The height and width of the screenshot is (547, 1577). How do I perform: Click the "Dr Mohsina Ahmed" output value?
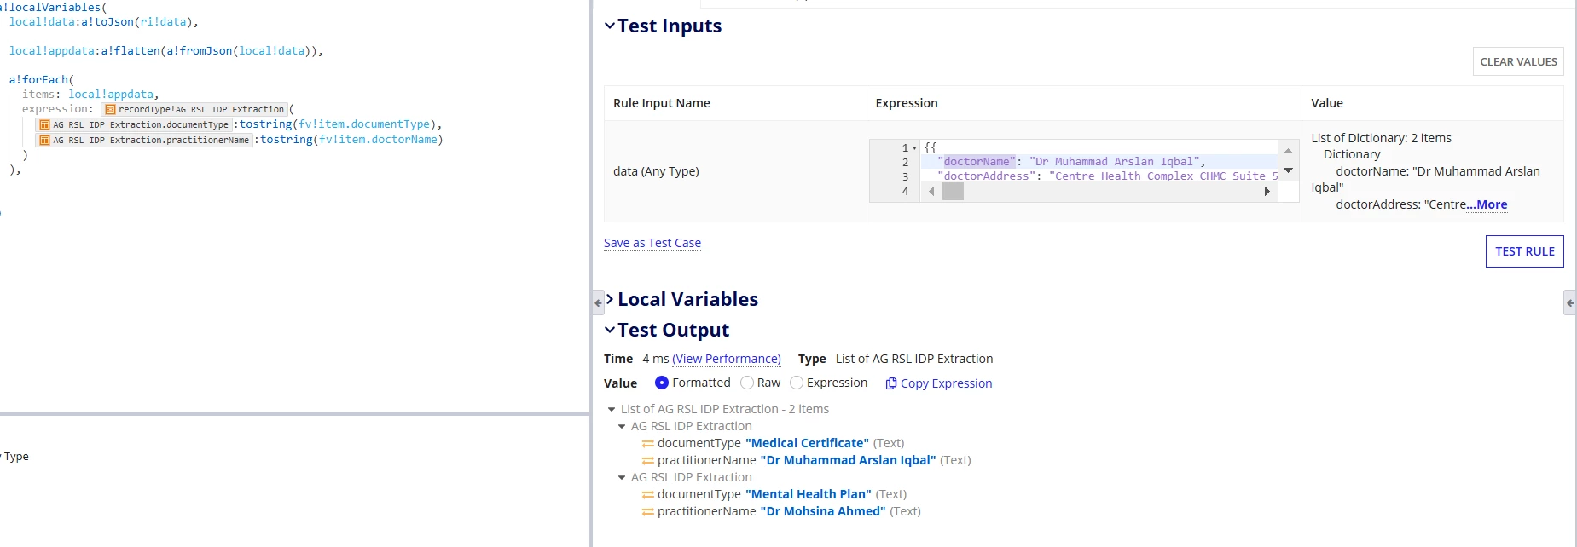(823, 511)
